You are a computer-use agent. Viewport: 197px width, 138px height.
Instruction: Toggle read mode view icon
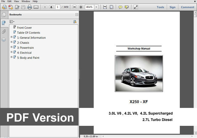[x=135, y=7]
